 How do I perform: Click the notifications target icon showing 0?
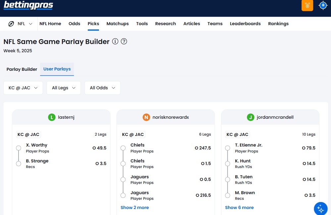click(323, 5)
